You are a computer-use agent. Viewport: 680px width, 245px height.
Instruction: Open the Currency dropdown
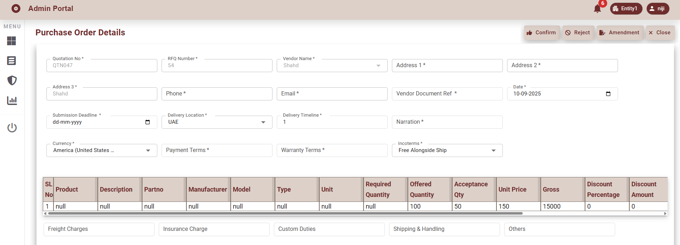[x=148, y=151]
